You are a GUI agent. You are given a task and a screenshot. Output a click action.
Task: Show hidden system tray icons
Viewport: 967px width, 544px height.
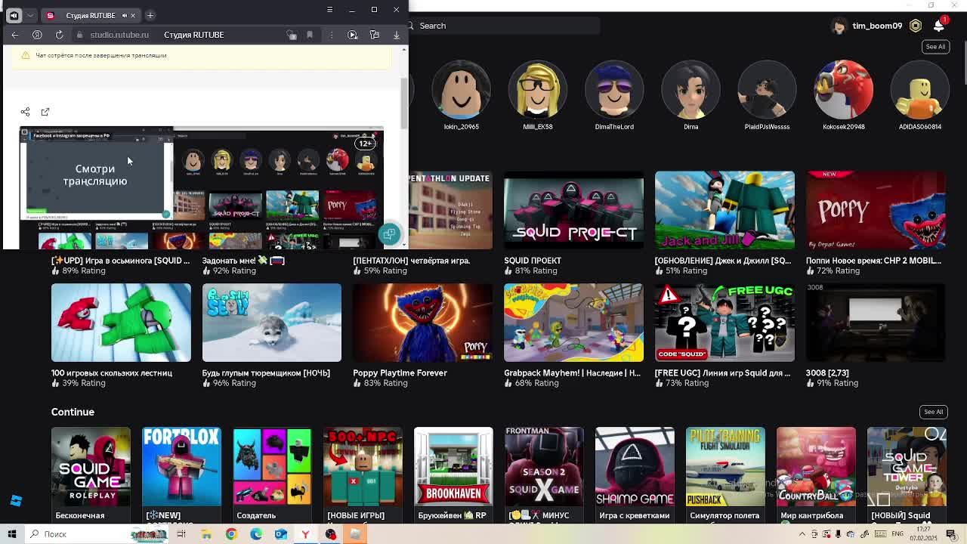pos(802,534)
